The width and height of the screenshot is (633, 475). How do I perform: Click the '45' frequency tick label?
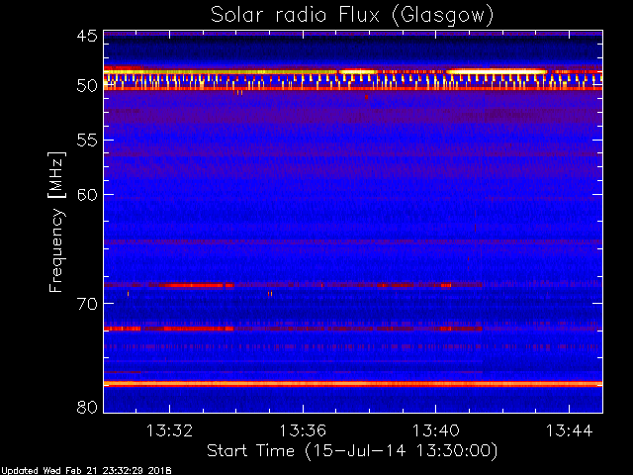coord(87,37)
